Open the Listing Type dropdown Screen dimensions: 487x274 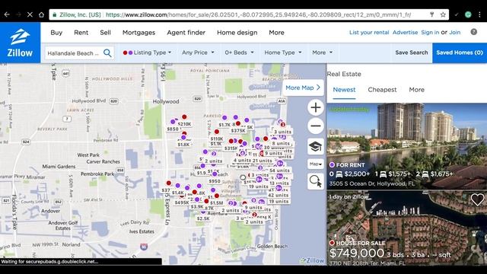pos(147,53)
